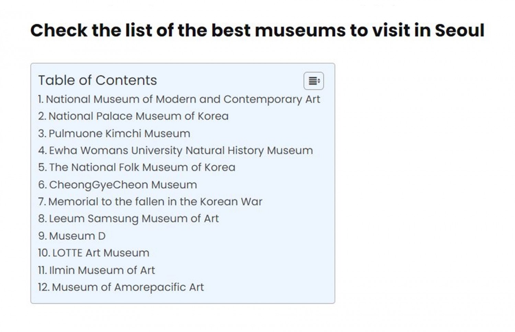Toggle the table of contents list icon
Viewport: 515px width, 332px height.
pos(313,81)
